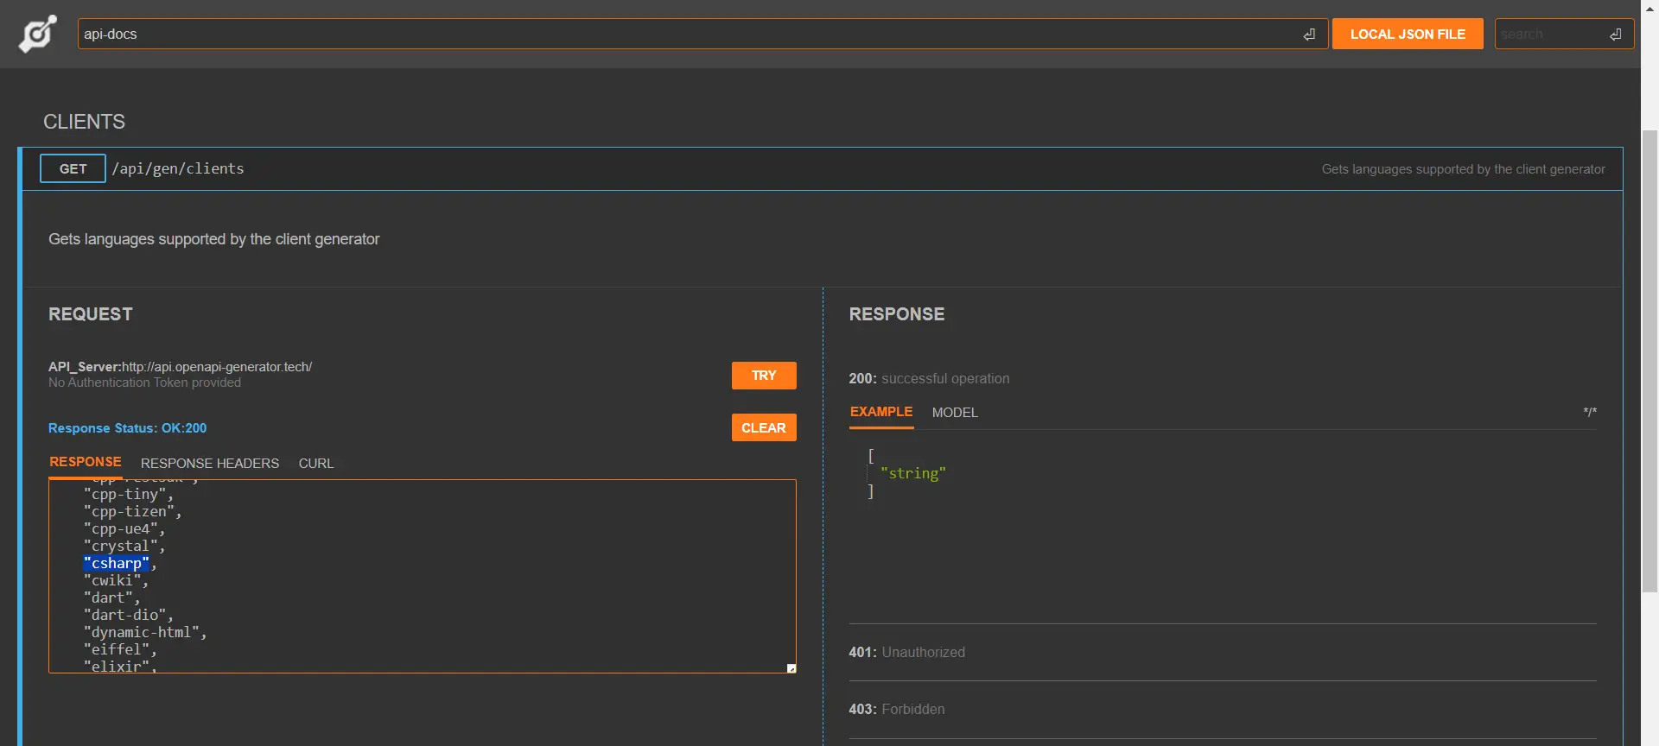Click the "eiffel" response line
This screenshot has height=746, width=1659.
[x=120, y=650]
